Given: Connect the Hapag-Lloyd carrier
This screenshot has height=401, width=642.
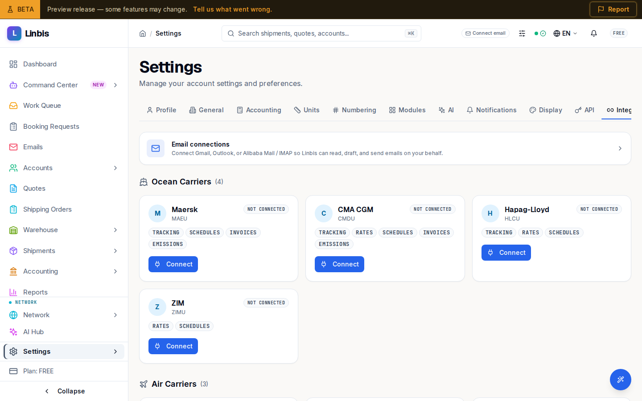Looking at the screenshot, I should point(506,253).
